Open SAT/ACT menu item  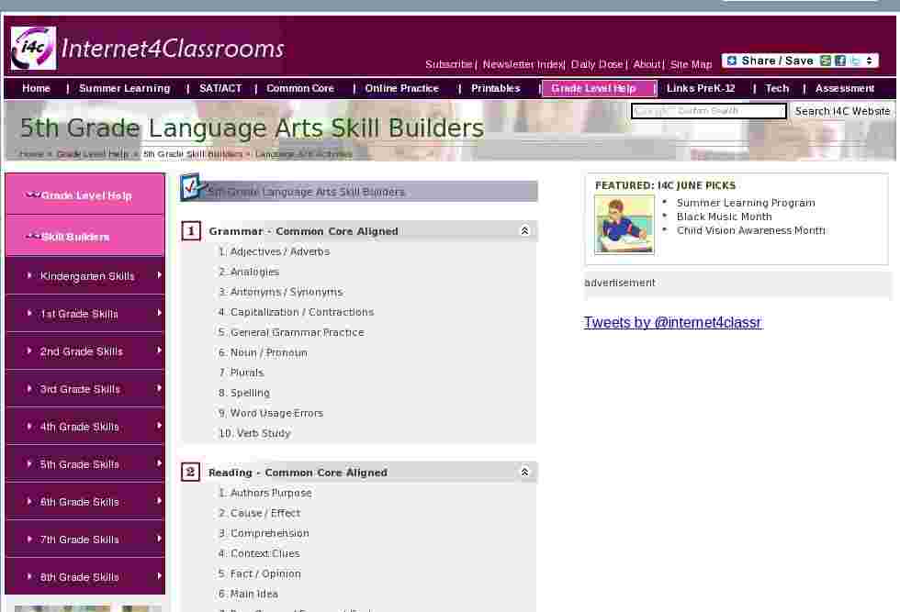pos(220,88)
